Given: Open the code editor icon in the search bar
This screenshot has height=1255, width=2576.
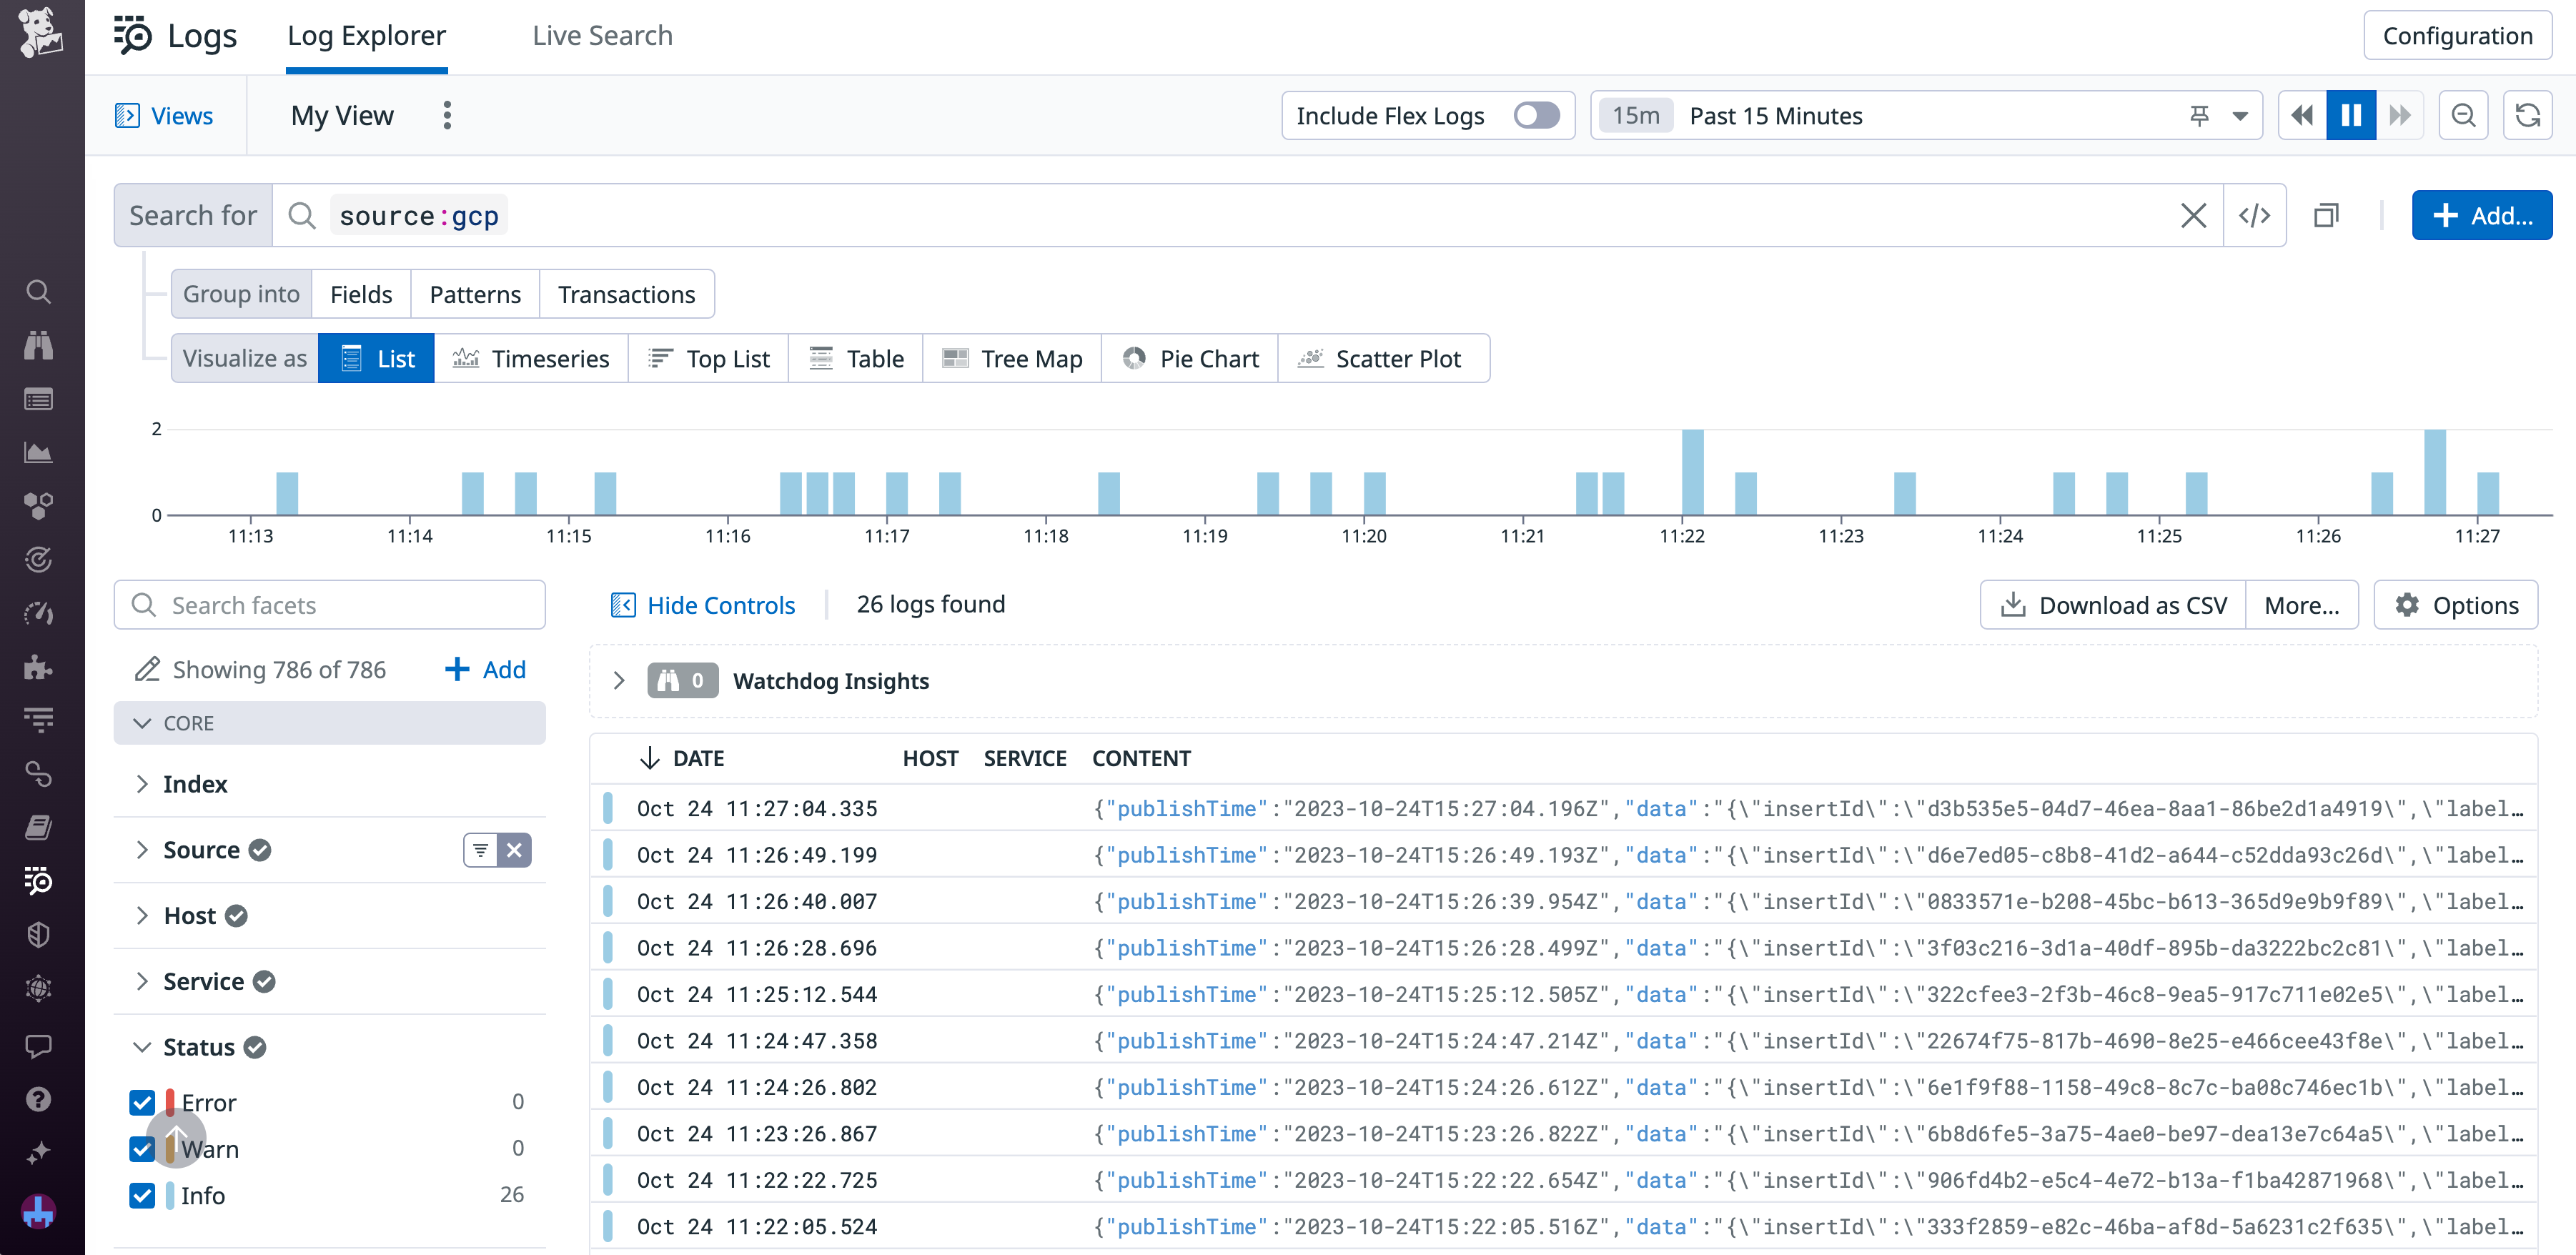Looking at the screenshot, I should pyautogui.click(x=2254, y=215).
